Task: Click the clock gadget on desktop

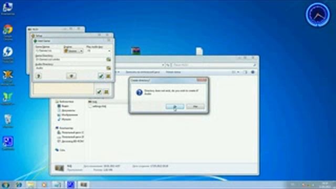Action: click(318, 15)
